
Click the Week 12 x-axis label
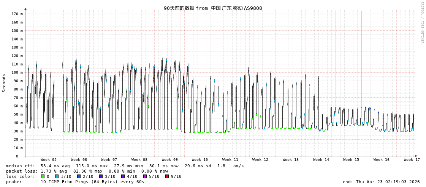[260, 160]
